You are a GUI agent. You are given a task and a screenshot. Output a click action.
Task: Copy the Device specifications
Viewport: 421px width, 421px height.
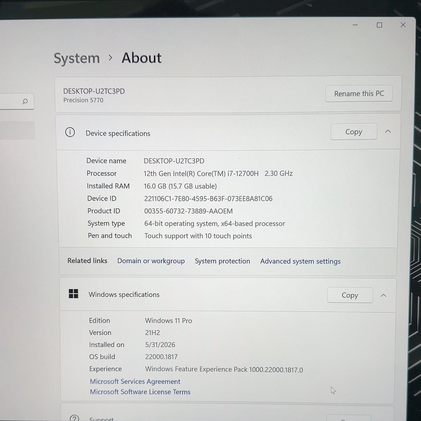pos(354,132)
